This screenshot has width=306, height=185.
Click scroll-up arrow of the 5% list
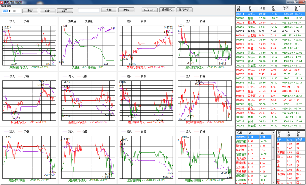273,133
